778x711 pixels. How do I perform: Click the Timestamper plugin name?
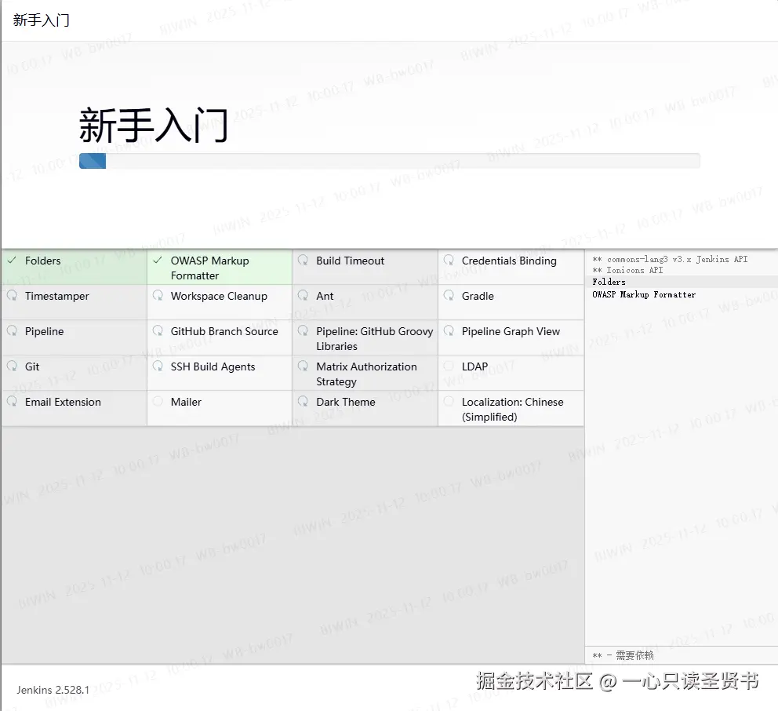[57, 296]
